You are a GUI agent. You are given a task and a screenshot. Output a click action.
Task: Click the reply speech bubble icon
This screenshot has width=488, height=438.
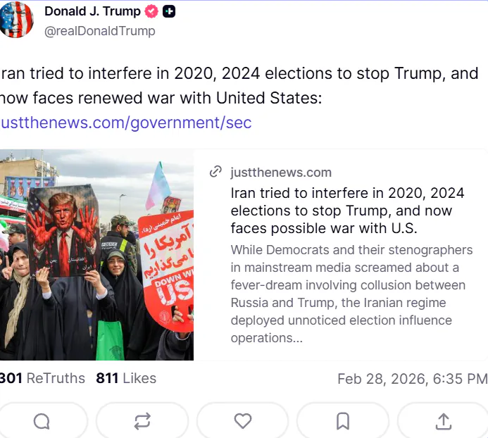click(42, 421)
